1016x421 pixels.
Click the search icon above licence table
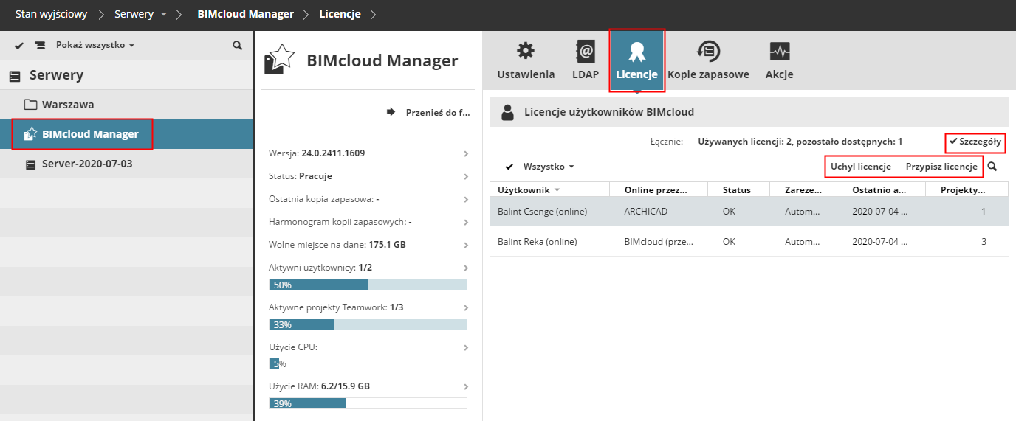[992, 167]
